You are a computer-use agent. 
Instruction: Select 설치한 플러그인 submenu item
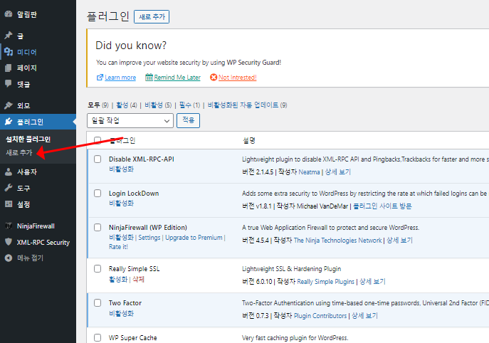tap(28, 139)
